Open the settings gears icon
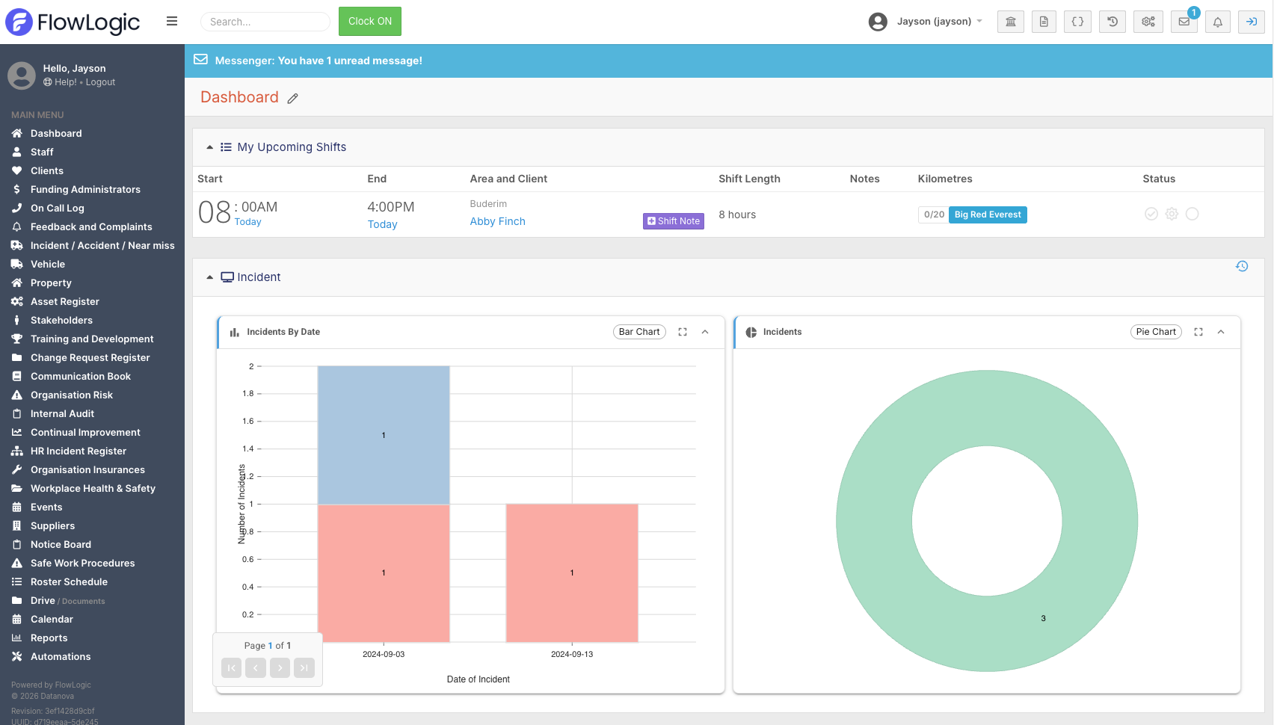 point(1148,22)
